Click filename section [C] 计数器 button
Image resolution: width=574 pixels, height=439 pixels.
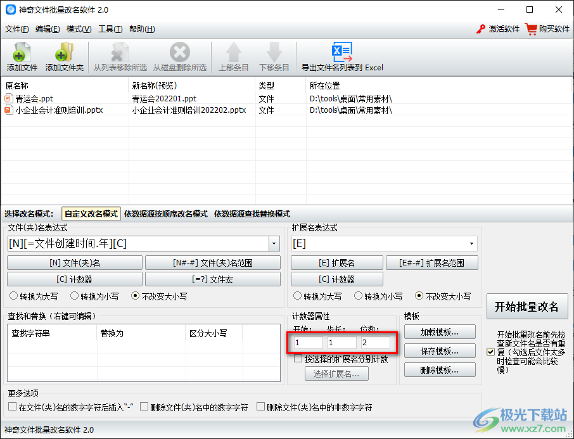75,279
